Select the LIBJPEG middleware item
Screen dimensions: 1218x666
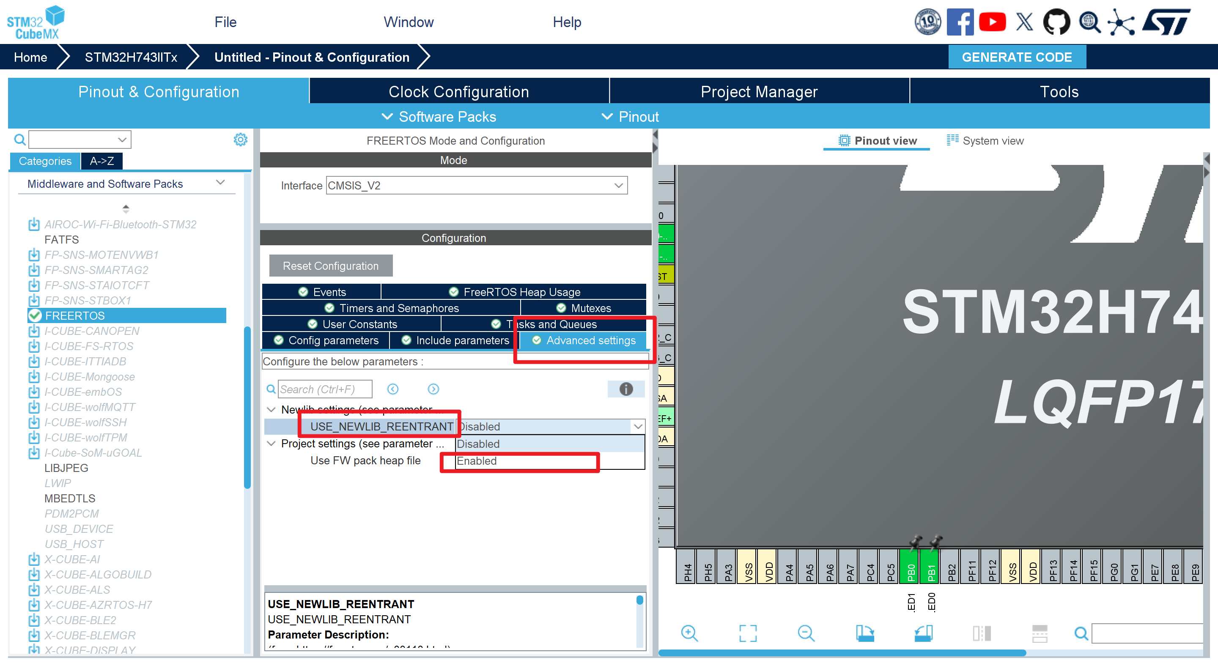tap(66, 468)
